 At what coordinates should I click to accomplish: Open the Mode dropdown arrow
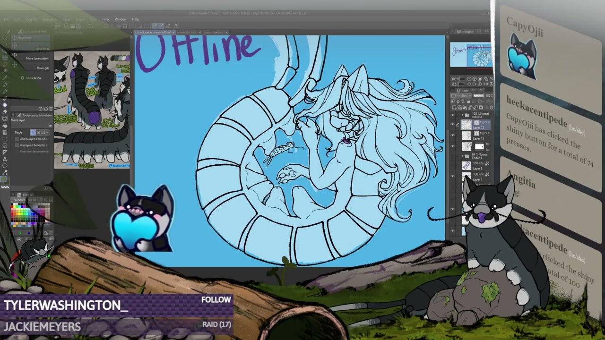tap(47, 132)
